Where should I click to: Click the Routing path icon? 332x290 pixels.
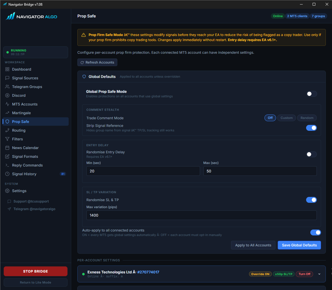7,131
